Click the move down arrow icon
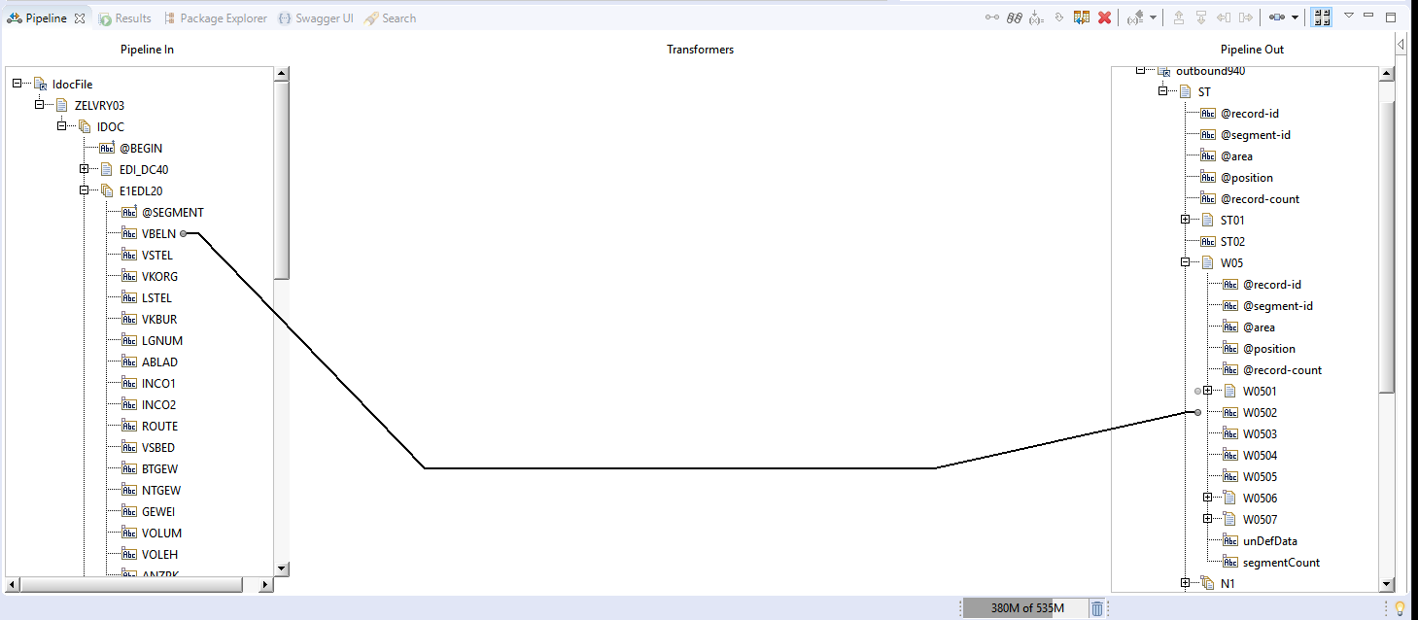 click(x=1201, y=17)
